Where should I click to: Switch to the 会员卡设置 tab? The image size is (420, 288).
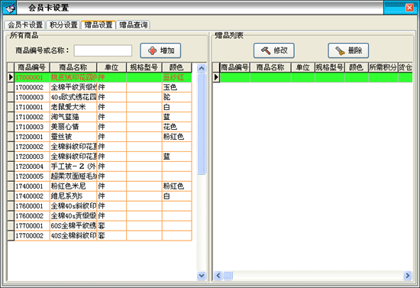25,25
